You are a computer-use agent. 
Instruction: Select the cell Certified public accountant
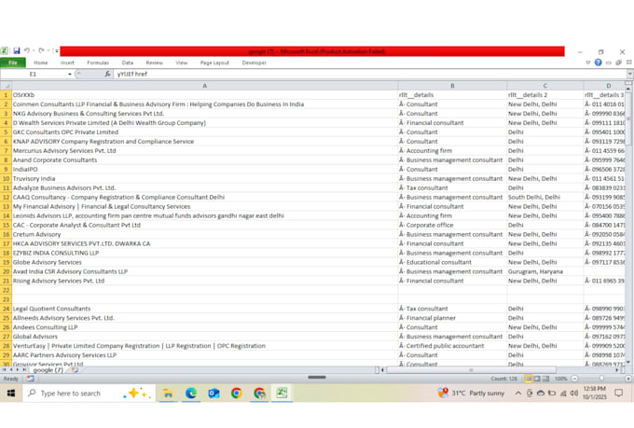(452, 346)
